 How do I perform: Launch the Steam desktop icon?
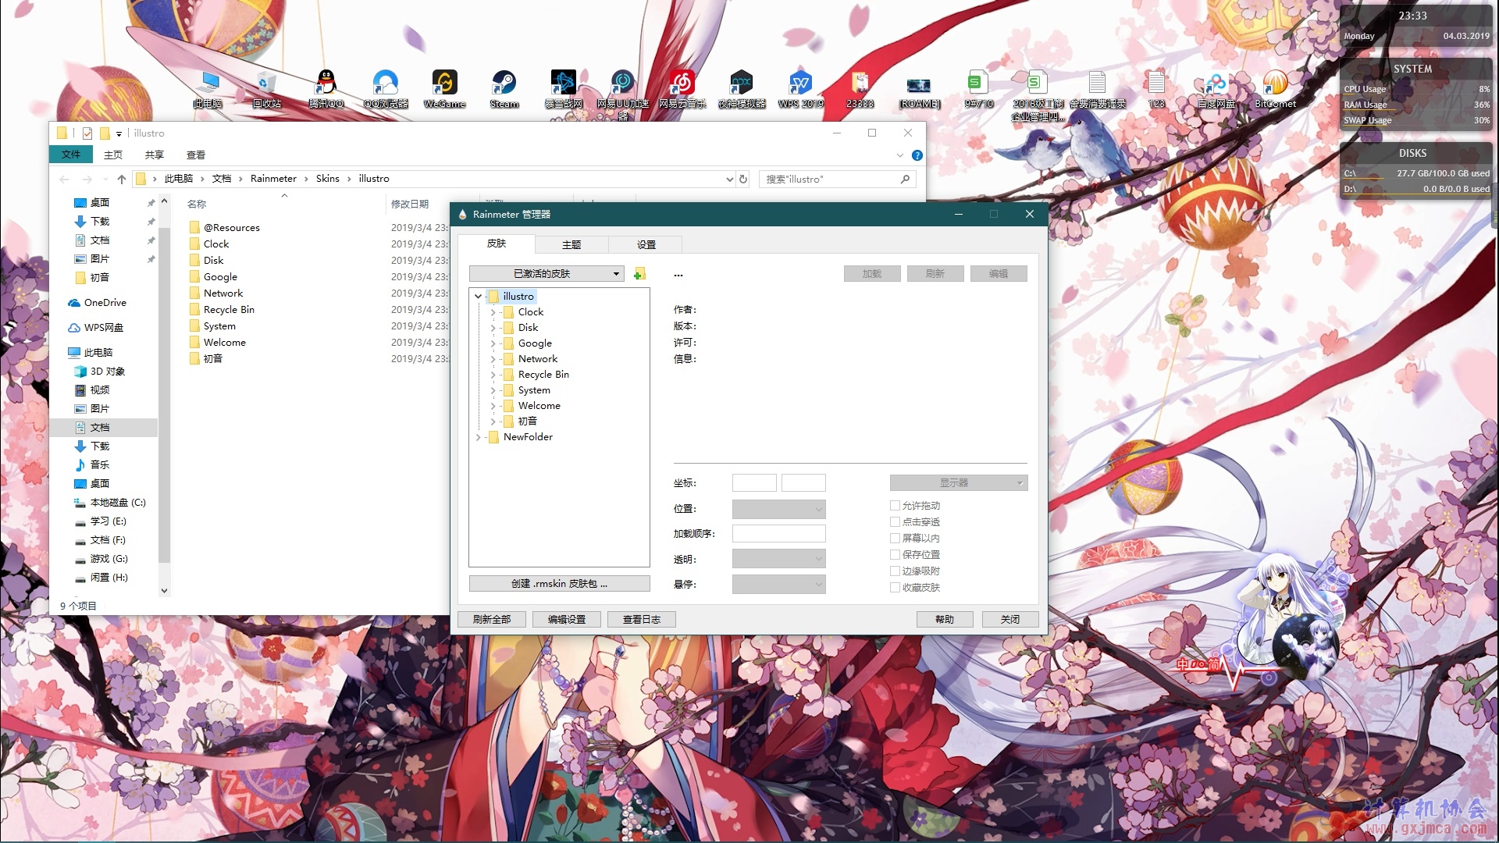tap(504, 88)
